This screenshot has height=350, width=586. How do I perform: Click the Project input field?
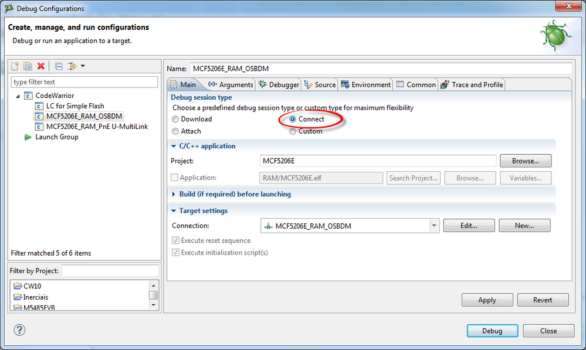click(377, 161)
